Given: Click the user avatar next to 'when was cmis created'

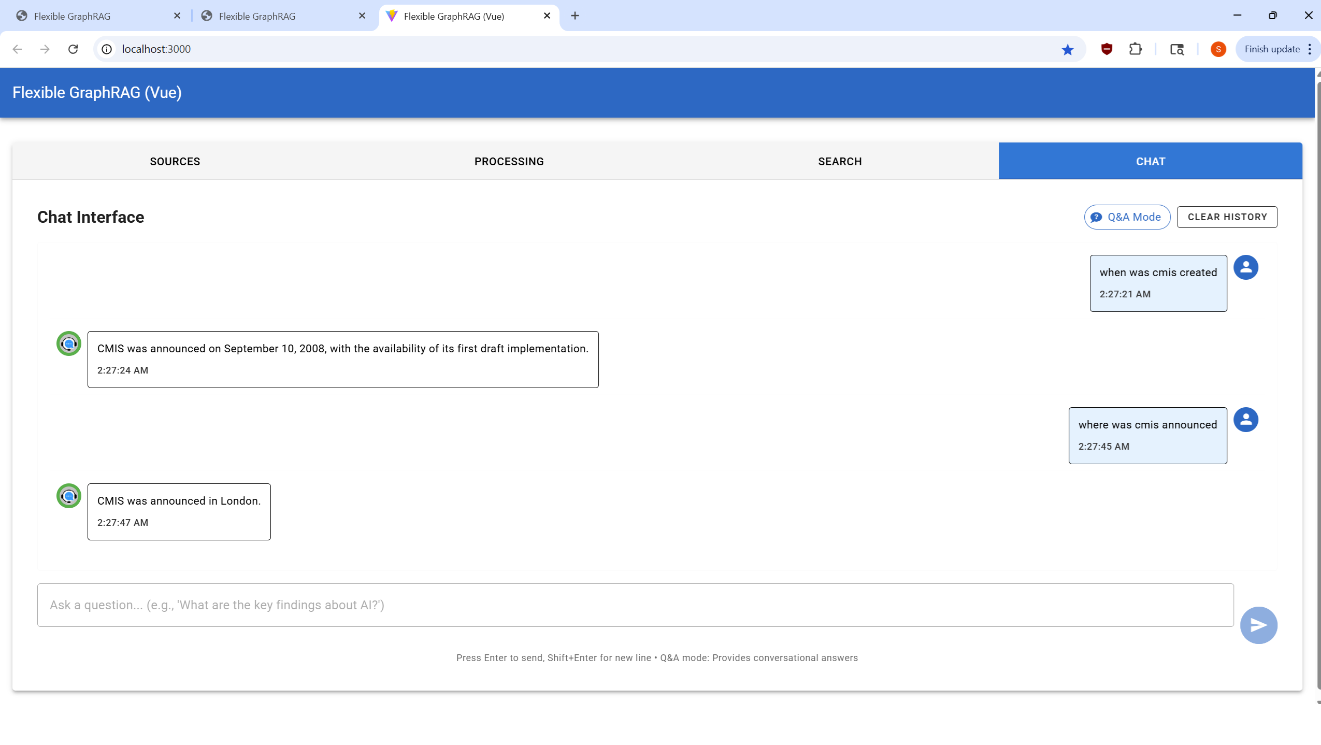Looking at the screenshot, I should coord(1246,267).
